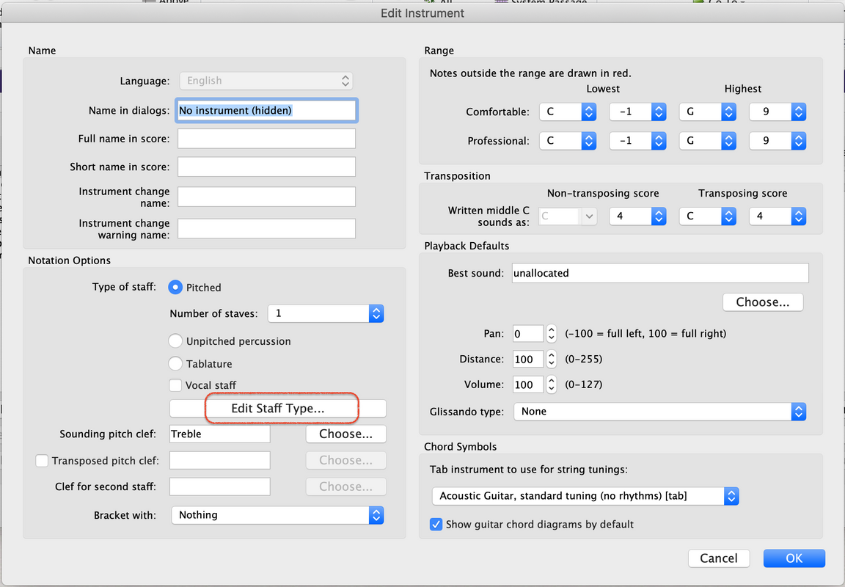This screenshot has height=587, width=845.
Task: Click the Edit Staff Type button
Action: tap(278, 409)
